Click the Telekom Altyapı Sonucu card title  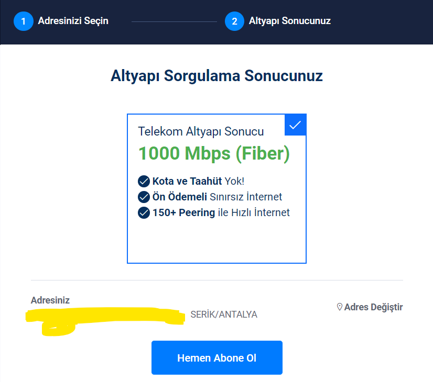click(201, 131)
